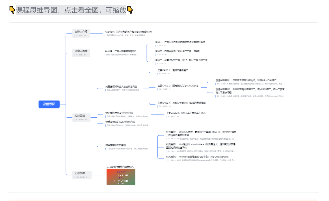Click the 主要CASE 4 Mini Yours node
Screen dimensions: 329x201
[181, 103]
